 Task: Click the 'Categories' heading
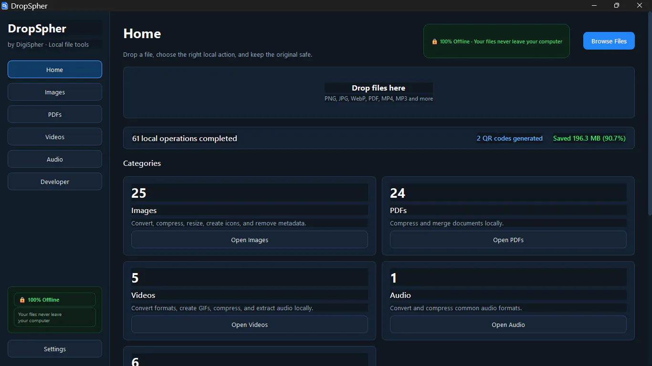142,163
